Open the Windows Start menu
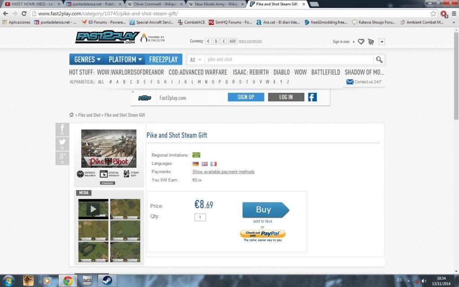459x287 pixels. click(x=8, y=281)
